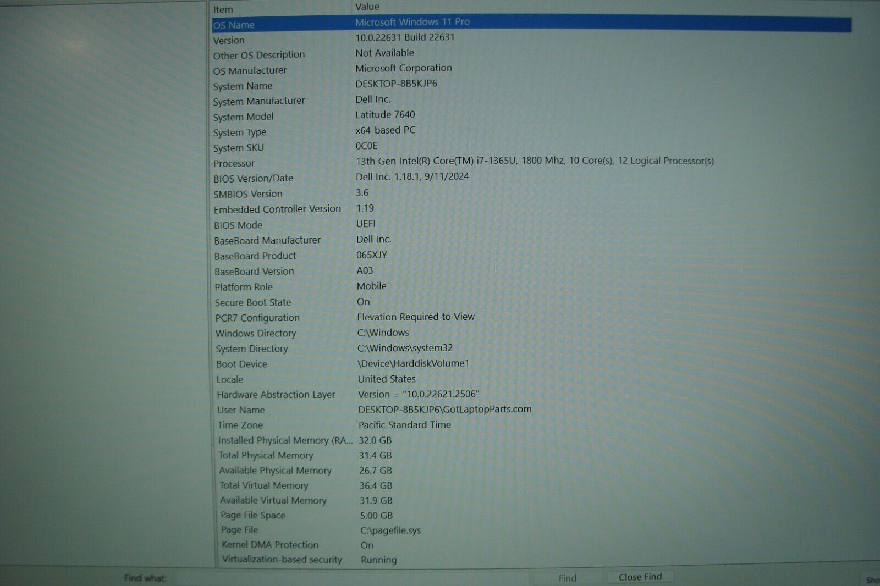Image resolution: width=880 pixels, height=586 pixels.
Task: Select the Total Virtual Memory row
Action: tap(531, 485)
